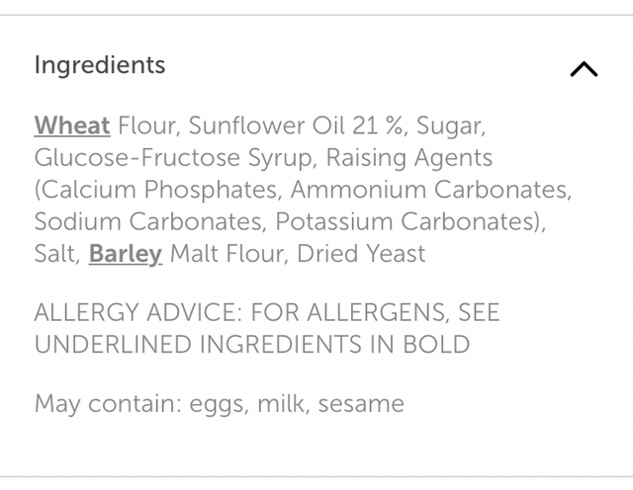
Task: Click the underlined Wheat allergen
Action: pos(72,126)
